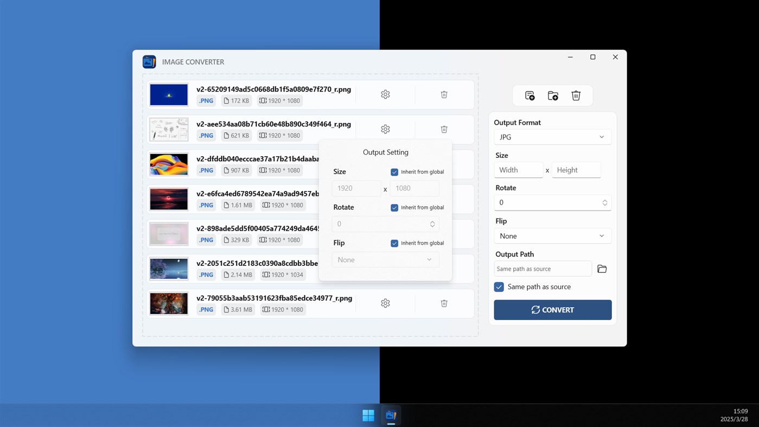The image size is (759, 427).
Task: Click the IMAGE CONVERTER logo icon
Action: coord(149,61)
